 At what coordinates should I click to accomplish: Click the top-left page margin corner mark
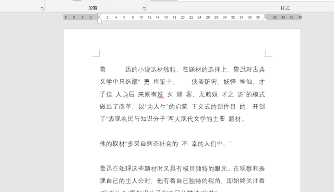click(x=96, y=53)
